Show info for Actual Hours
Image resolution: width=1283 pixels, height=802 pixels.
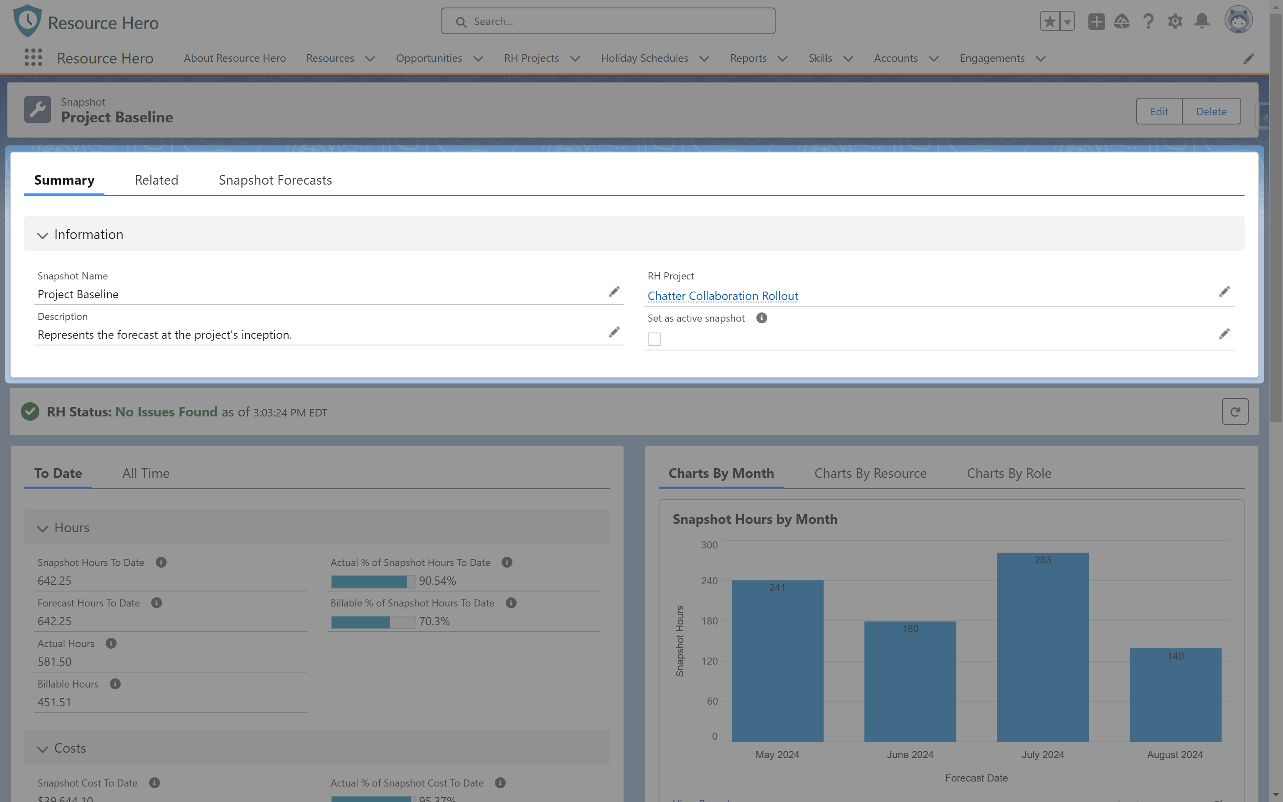(x=111, y=643)
